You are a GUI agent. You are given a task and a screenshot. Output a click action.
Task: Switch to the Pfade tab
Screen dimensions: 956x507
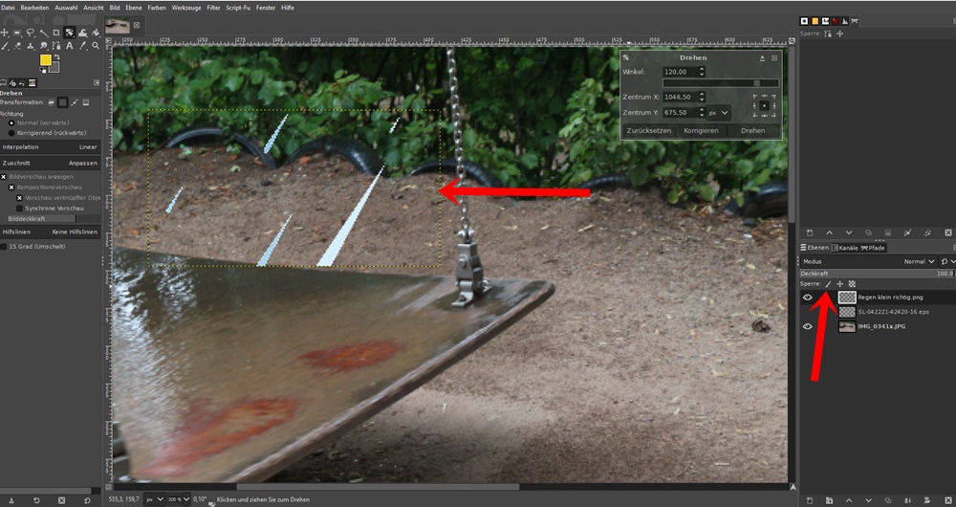(874, 248)
